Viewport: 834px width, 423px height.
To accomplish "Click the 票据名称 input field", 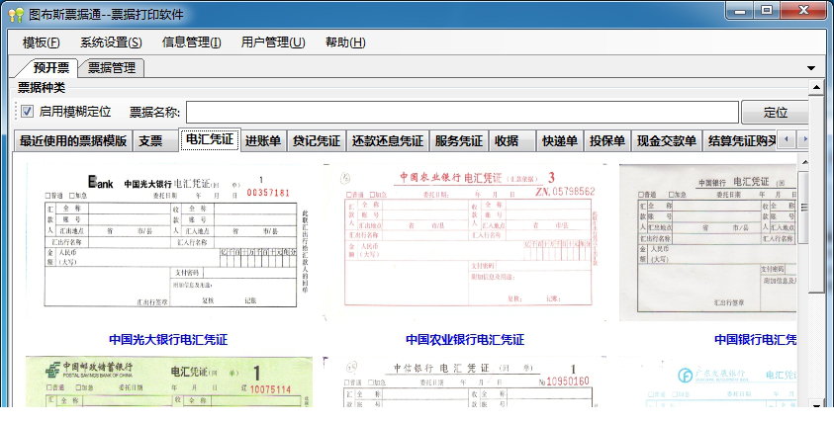I will [x=462, y=112].
